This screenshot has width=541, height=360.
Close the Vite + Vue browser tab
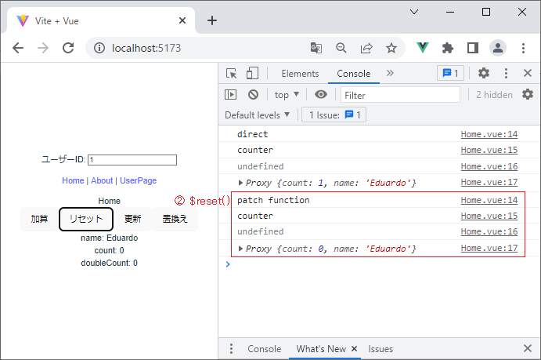click(182, 20)
